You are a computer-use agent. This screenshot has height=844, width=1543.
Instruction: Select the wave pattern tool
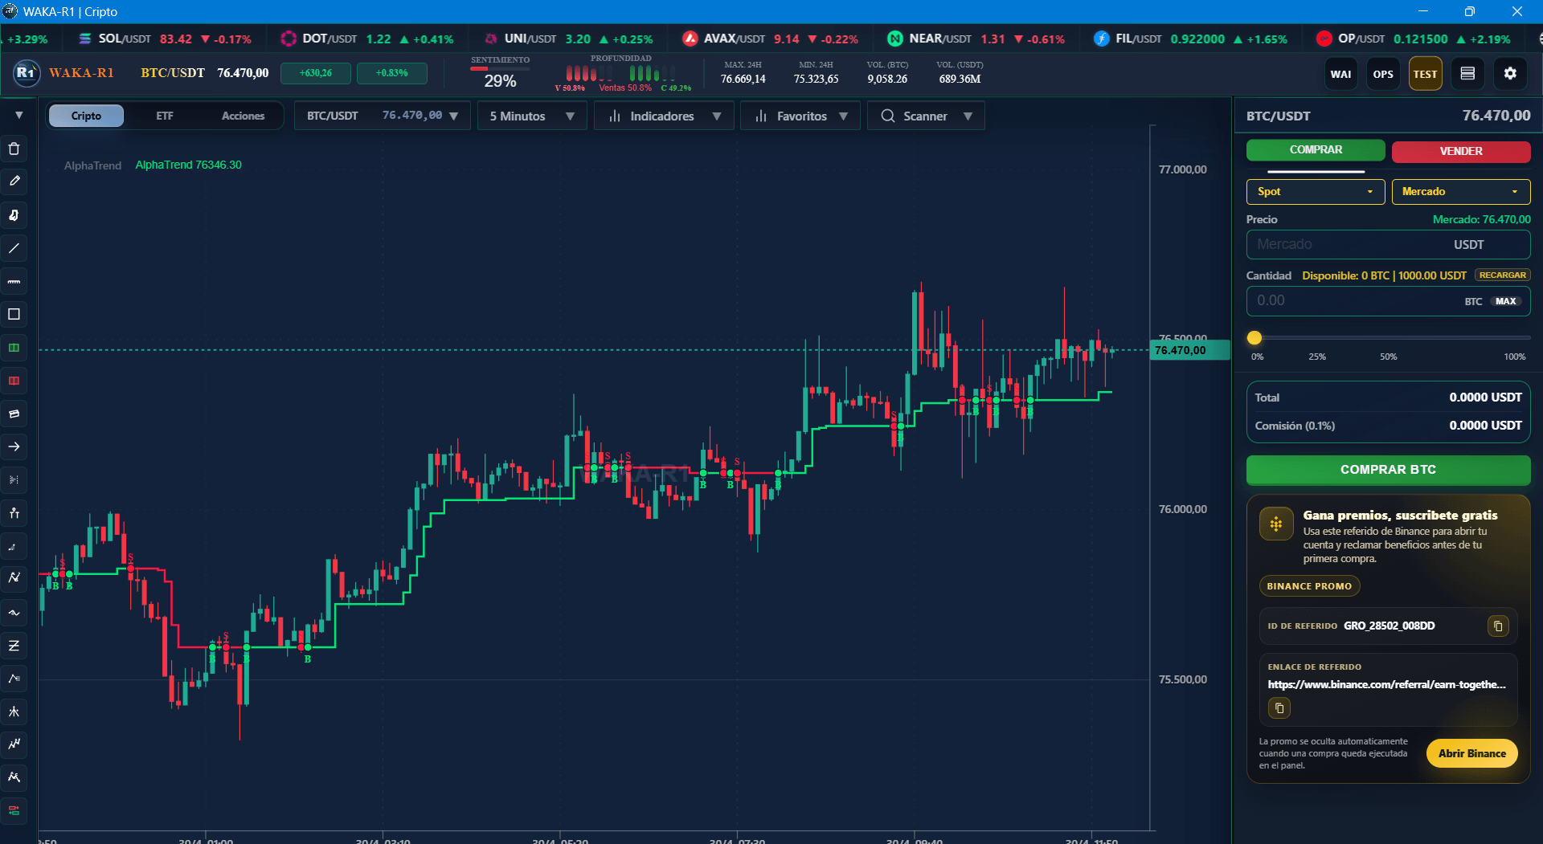14,613
